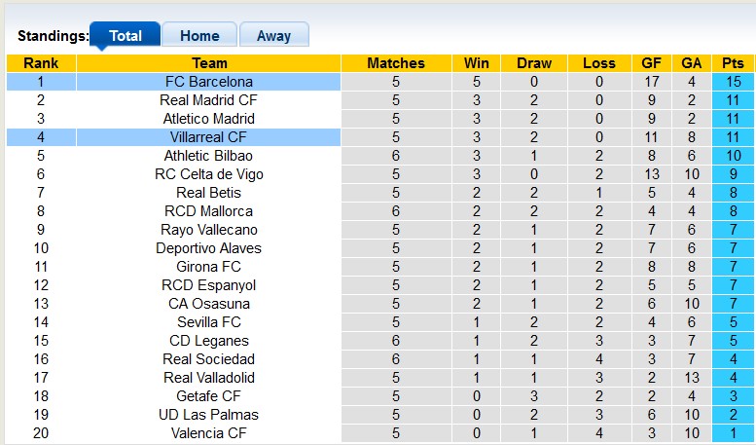Click the Atletico Madrid team name
Screen dimensions: 756x445
209,119
